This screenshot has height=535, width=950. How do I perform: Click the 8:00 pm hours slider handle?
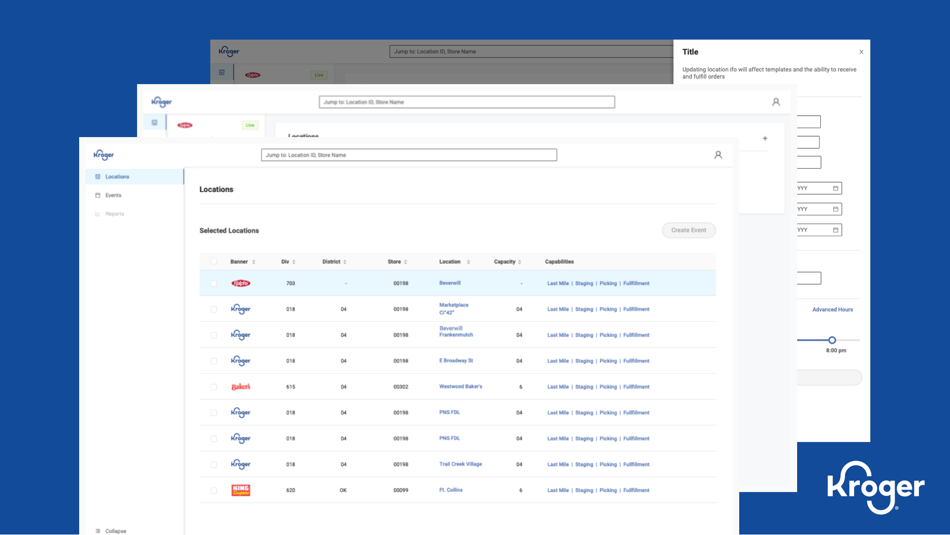832,340
